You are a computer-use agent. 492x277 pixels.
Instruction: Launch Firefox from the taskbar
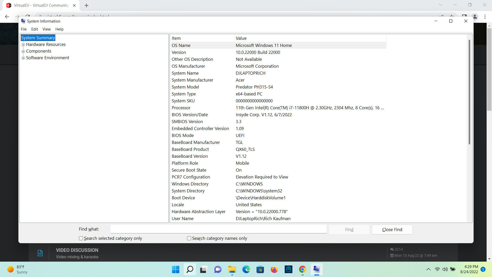(274, 270)
